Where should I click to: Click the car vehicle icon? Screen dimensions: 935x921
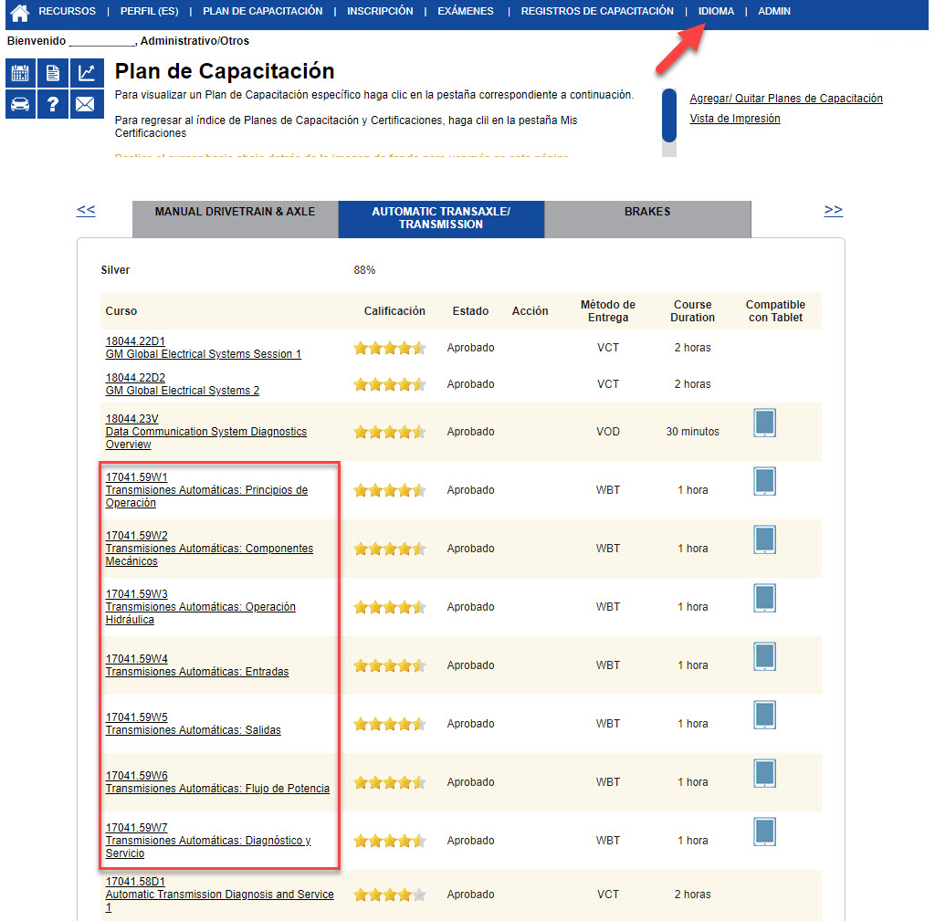(x=20, y=104)
